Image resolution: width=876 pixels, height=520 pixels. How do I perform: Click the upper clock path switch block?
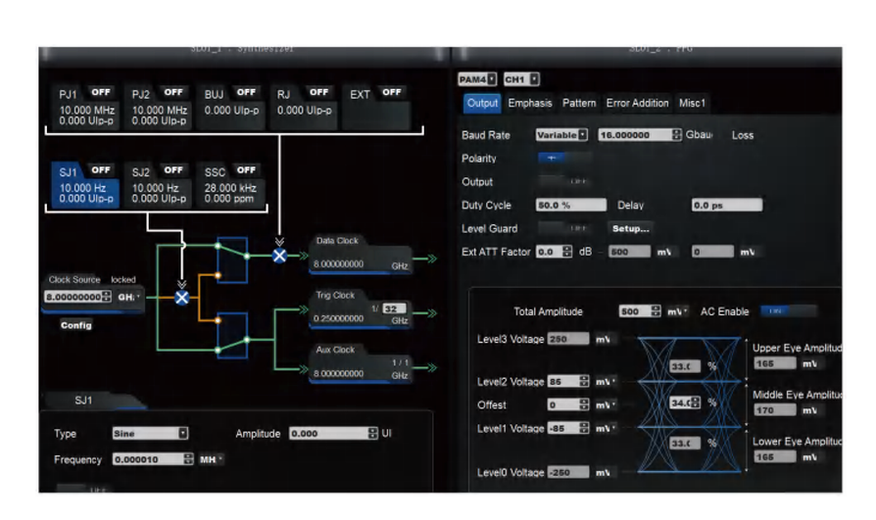232,260
